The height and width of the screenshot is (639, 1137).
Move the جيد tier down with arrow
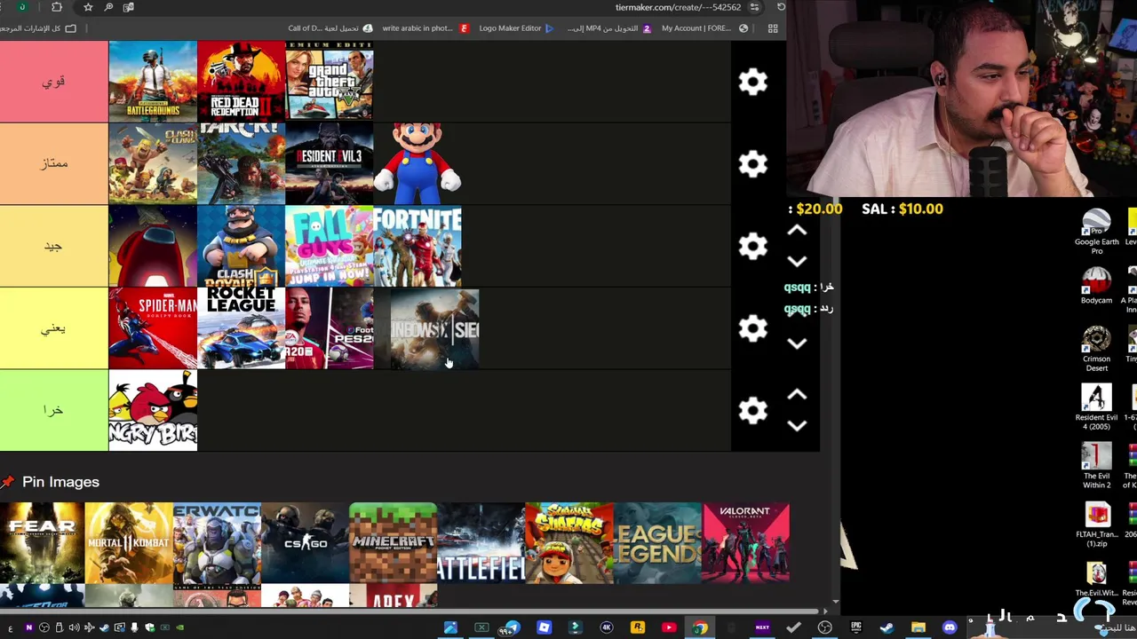tap(797, 261)
